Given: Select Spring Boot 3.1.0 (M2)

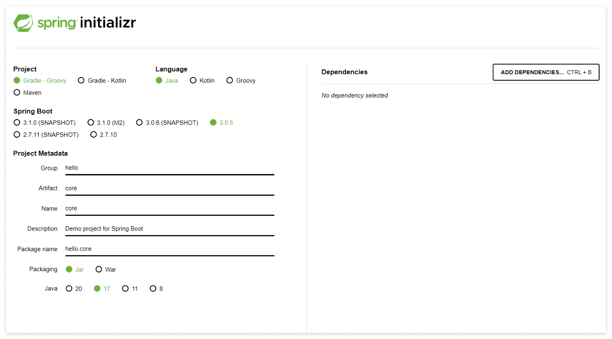Looking at the screenshot, I should [x=106, y=122].
